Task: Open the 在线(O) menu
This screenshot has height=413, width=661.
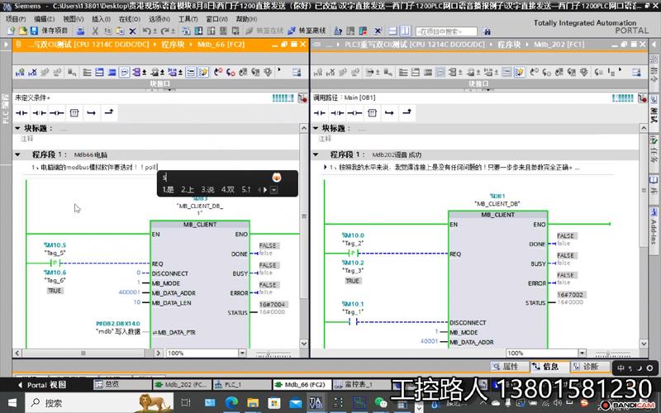Action: pyautogui.click(x=128, y=18)
